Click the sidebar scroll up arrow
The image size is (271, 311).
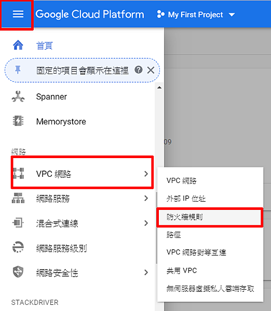(x=159, y=88)
